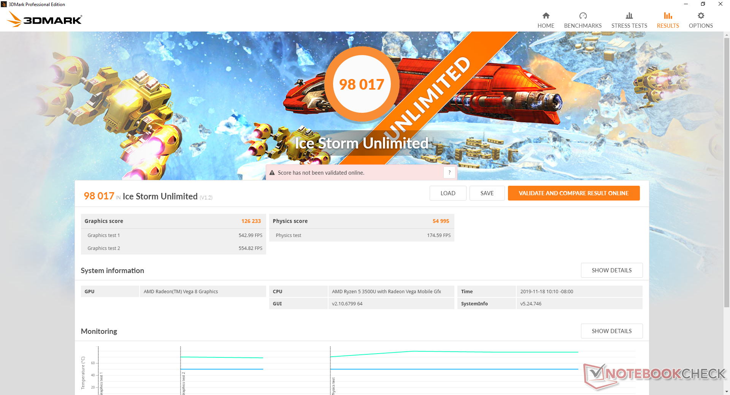Click the 3DMark logo
Screen dimensions: 730x395
45,19
